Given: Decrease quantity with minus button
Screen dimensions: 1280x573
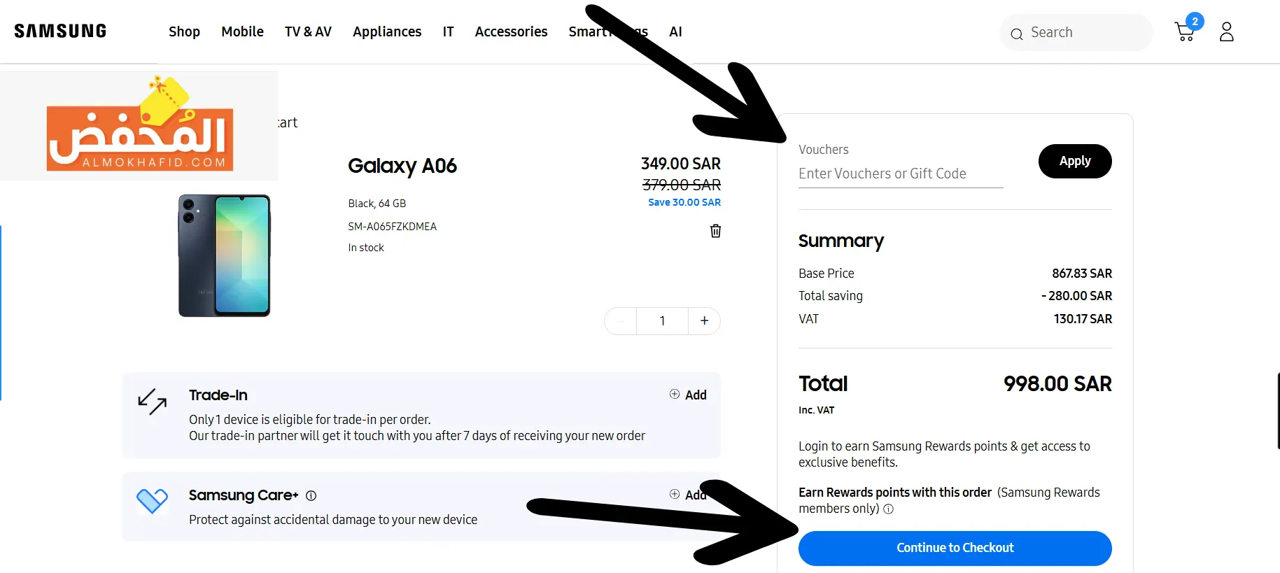Looking at the screenshot, I should [621, 320].
